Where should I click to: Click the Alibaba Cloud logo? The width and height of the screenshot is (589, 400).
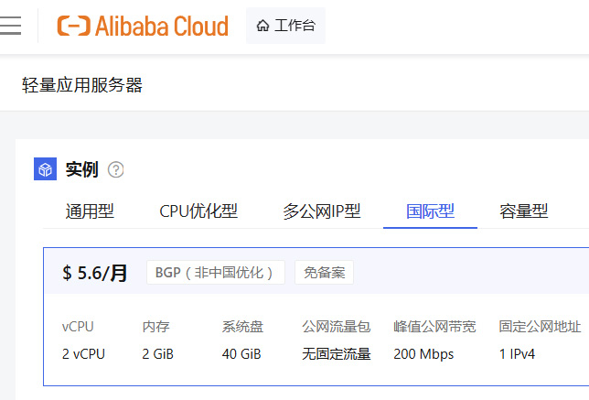click(x=143, y=26)
